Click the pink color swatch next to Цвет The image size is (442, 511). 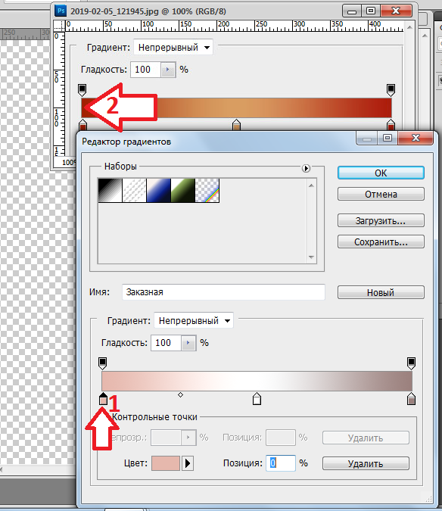coord(166,463)
